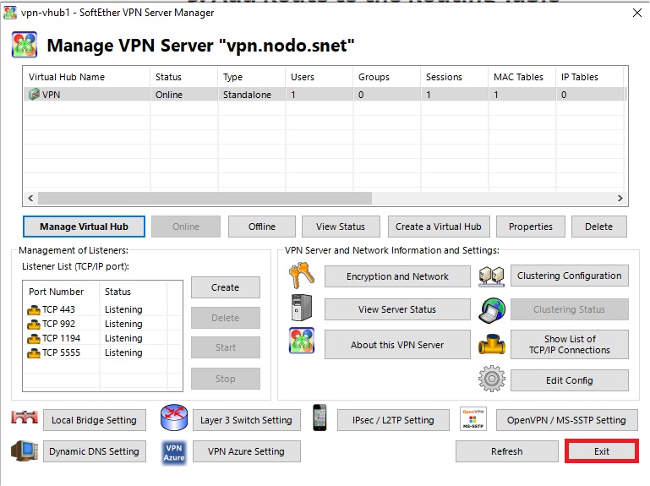Click the router icon beside Layer 3 Switch Setting
This screenshot has width=650, height=486.
click(x=174, y=418)
